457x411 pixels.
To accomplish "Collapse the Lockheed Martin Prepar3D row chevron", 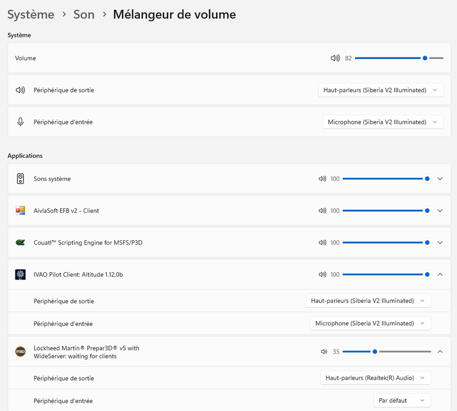I will tap(440, 351).
